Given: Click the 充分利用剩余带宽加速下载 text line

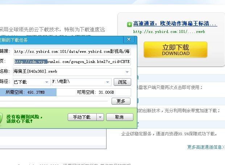Looking at the screenshot, I should tap(178, 110).
